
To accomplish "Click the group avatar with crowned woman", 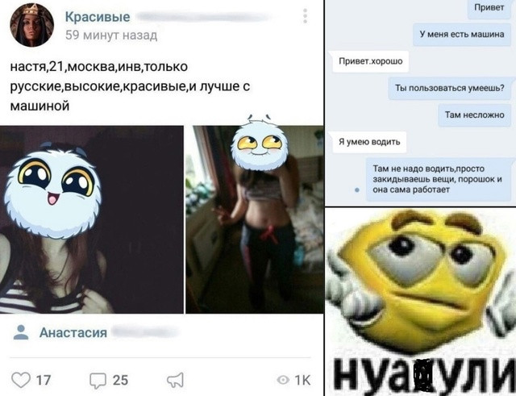I will click(x=31, y=25).
